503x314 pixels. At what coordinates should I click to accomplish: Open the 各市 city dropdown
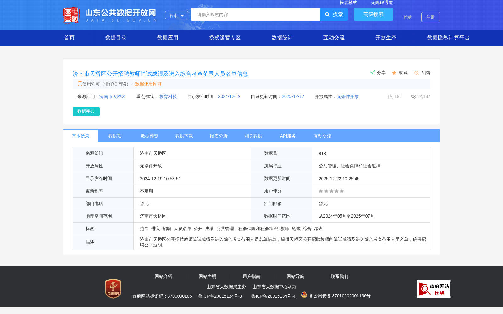click(x=177, y=15)
